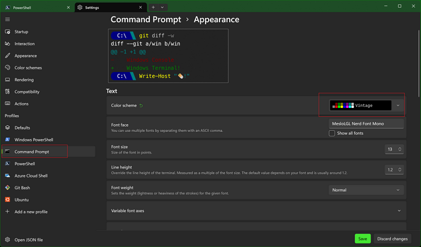Click the Font face input field

pyautogui.click(x=366, y=123)
